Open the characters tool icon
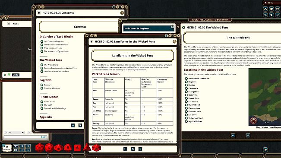The image size is (281, 158). (x=272, y=15)
